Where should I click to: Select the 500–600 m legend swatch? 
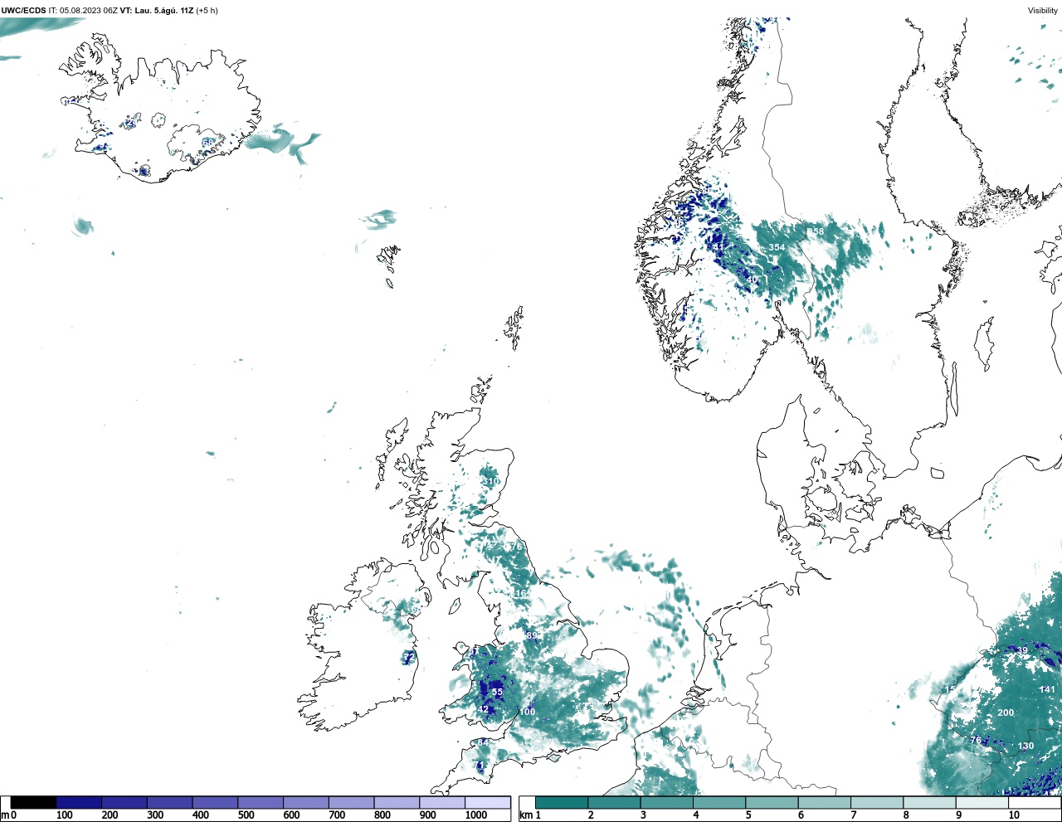pos(261,803)
